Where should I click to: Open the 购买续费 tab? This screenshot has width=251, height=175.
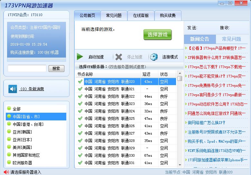tap(168, 15)
